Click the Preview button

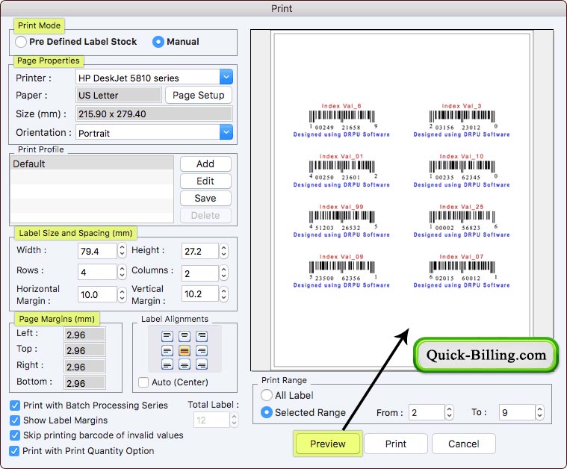328,444
